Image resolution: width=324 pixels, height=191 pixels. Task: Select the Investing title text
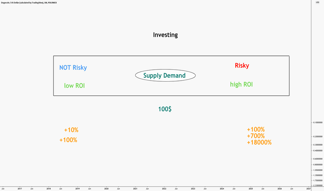click(x=165, y=35)
